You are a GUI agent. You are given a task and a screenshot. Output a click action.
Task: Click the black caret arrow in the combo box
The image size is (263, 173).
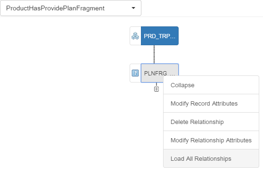(133, 8)
